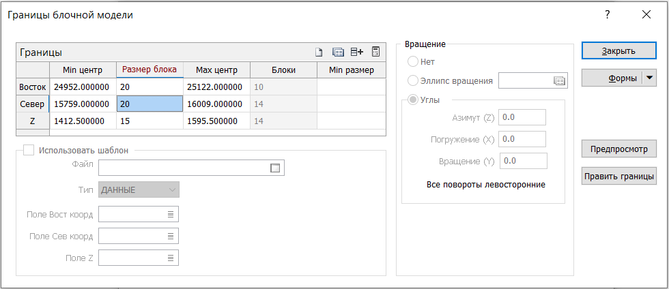Select the Z row header
This screenshot has width=669, height=289.
click(x=33, y=121)
